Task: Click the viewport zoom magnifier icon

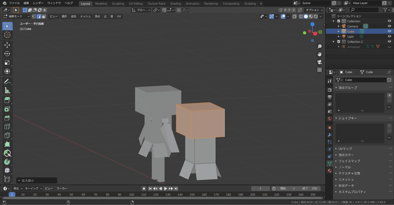Action: point(319,47)
